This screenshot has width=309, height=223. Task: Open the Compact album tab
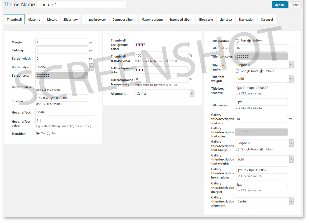point(124,20)
